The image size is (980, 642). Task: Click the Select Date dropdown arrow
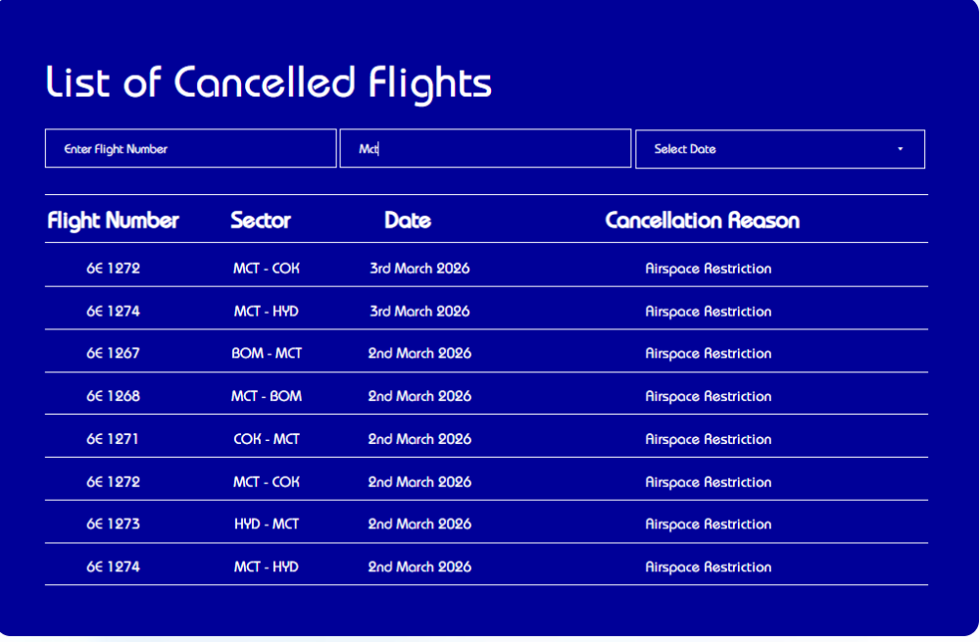(x=900, y=149)
